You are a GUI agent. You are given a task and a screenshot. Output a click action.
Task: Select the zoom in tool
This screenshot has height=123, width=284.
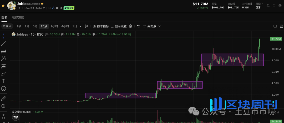[x=4, y=106]
